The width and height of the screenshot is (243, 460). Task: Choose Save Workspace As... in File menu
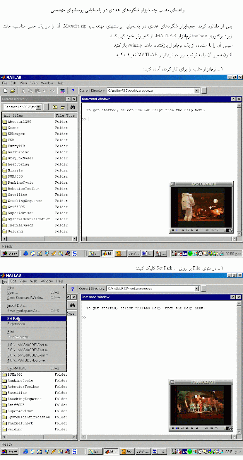[x=33, y=310]
